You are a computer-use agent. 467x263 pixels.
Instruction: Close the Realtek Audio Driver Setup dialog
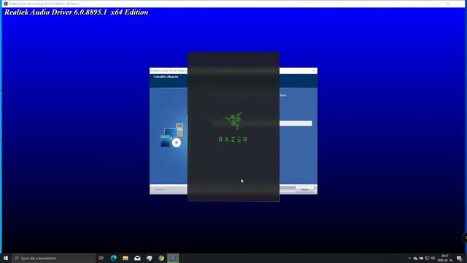(314, 71)
